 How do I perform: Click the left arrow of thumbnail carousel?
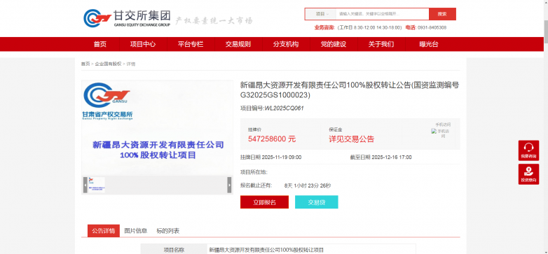85,185
